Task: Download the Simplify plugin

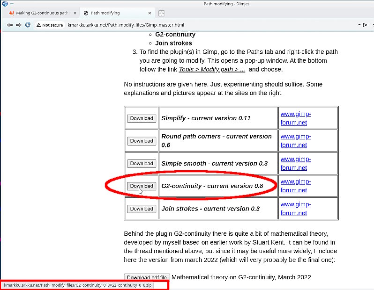Action: click(x=142, y=118)
